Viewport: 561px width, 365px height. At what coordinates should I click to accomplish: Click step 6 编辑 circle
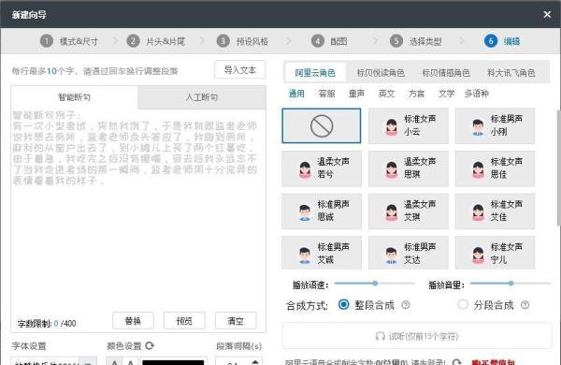click(491, 41)
